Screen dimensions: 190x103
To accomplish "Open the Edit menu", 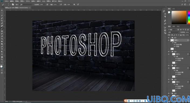I will click(12, 1).
